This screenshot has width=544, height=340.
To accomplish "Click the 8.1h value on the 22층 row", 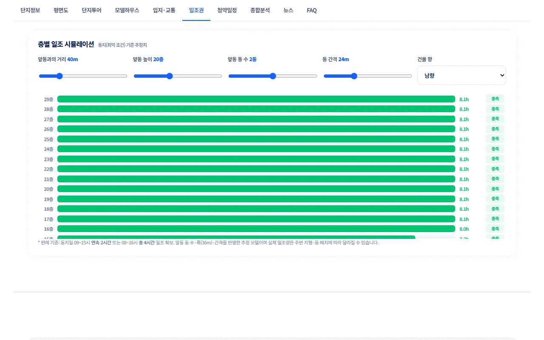I will (x=464, y=169).
